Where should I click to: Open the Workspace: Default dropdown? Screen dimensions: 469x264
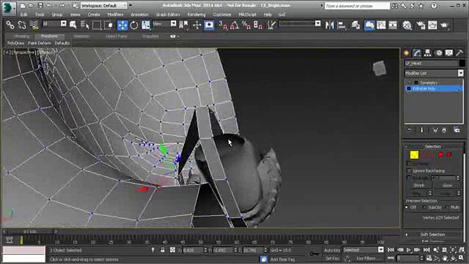[104, 5]
